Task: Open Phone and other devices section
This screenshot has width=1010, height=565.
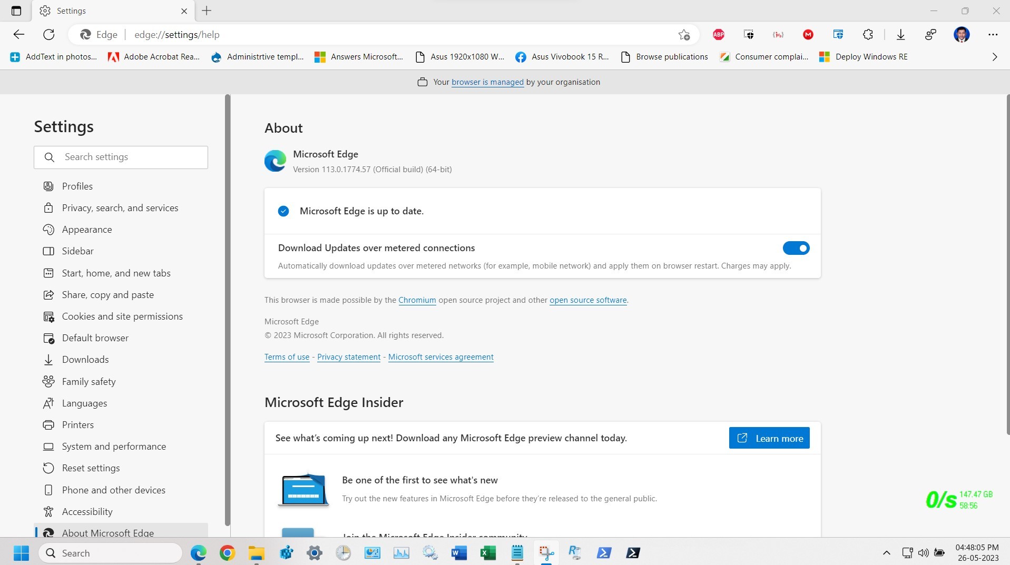Action: click(121, 490)
